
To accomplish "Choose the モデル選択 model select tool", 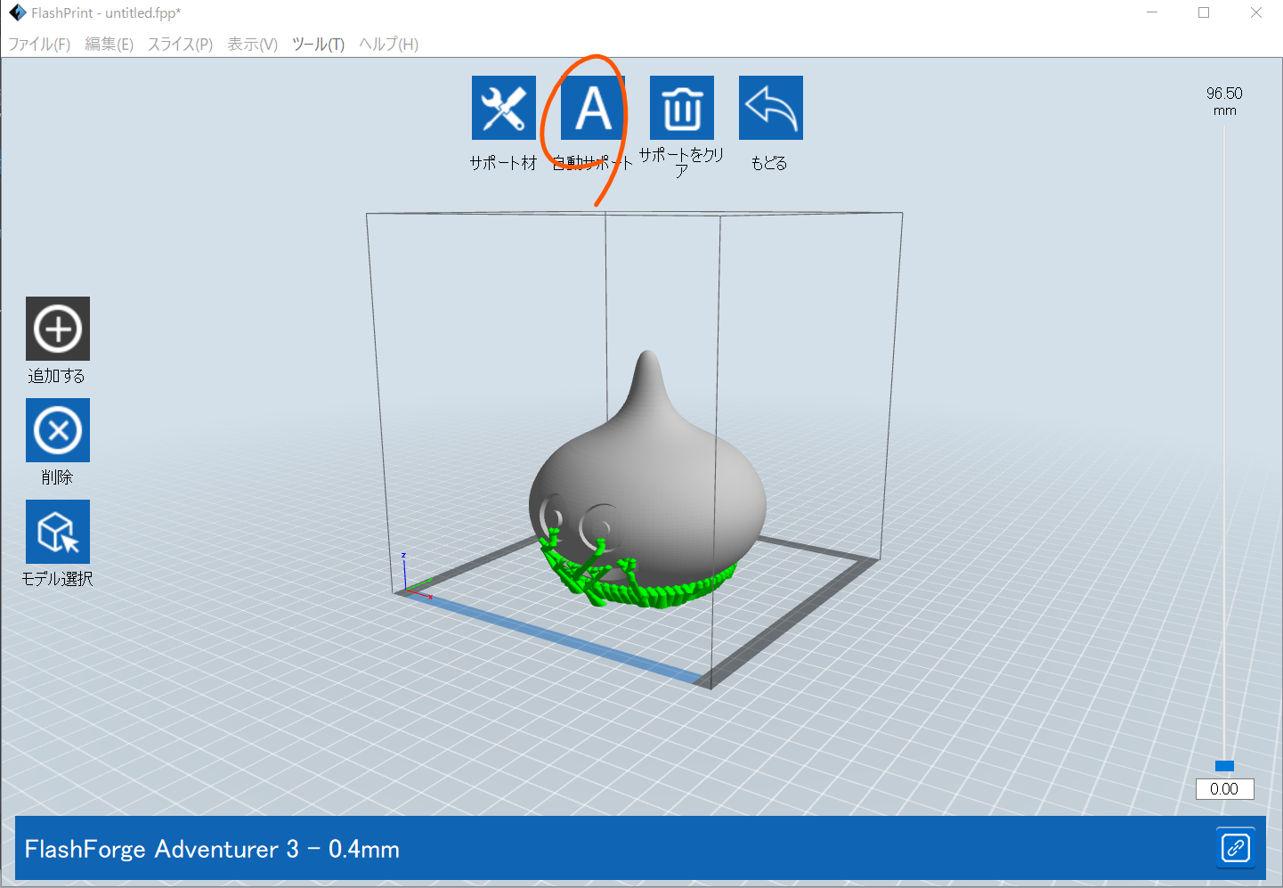I will (58, 532).
